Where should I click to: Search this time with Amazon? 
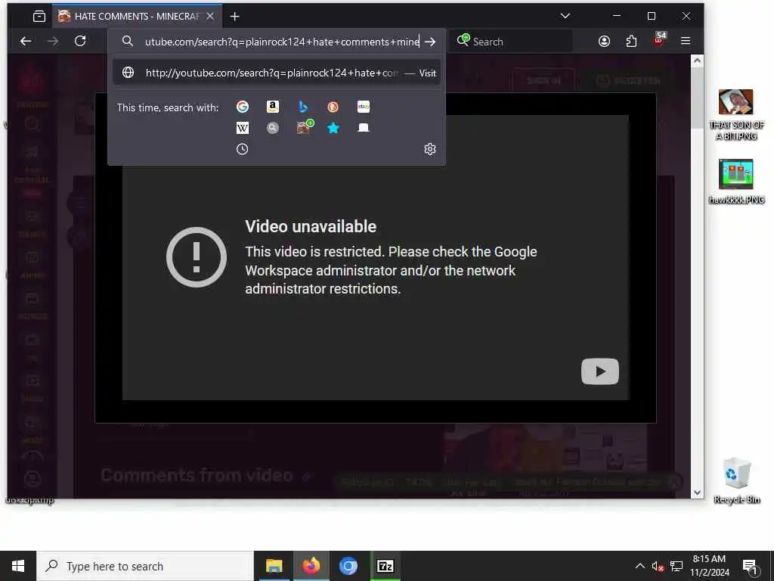pyautogui.click(x=272, y=107)
